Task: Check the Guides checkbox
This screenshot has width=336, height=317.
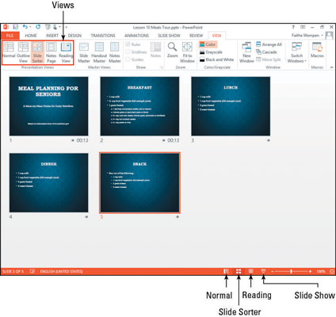Action: 128,59
